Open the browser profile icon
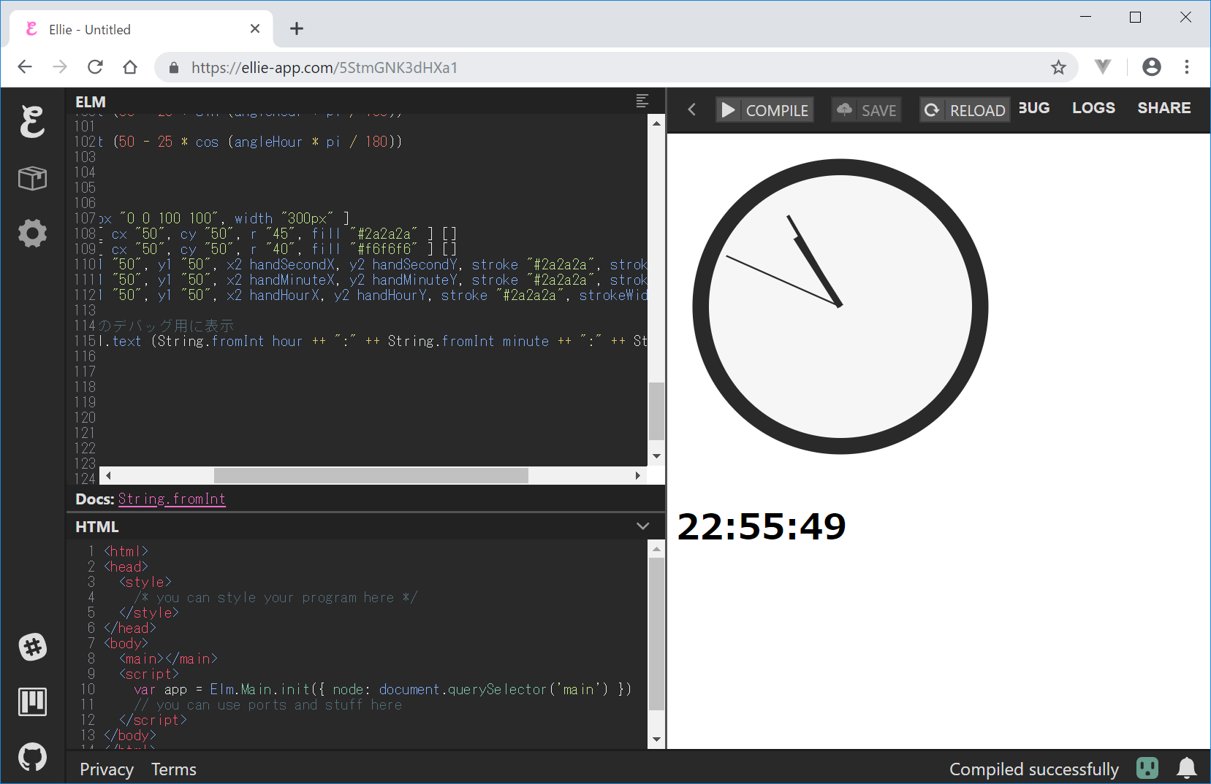 (1152, 67)
